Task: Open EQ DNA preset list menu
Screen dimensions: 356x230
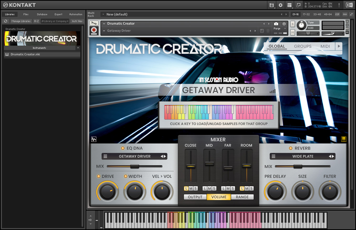Action: (105, 156)
